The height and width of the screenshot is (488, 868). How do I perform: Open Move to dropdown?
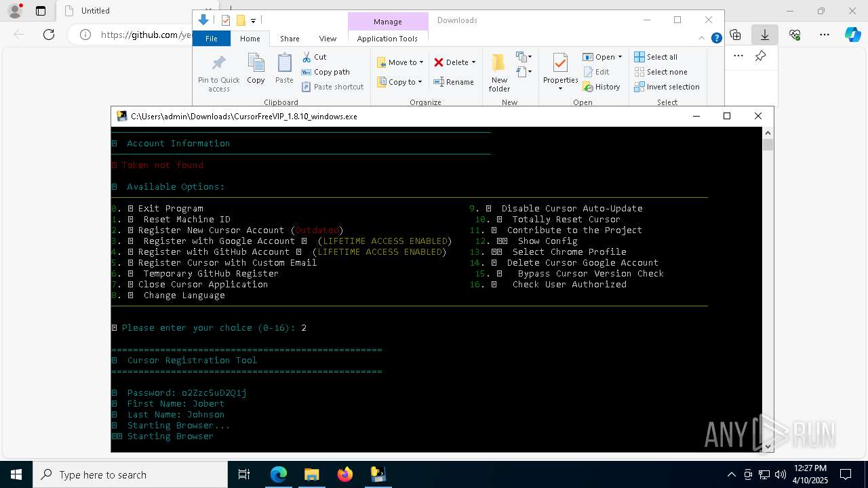(400, 62)
